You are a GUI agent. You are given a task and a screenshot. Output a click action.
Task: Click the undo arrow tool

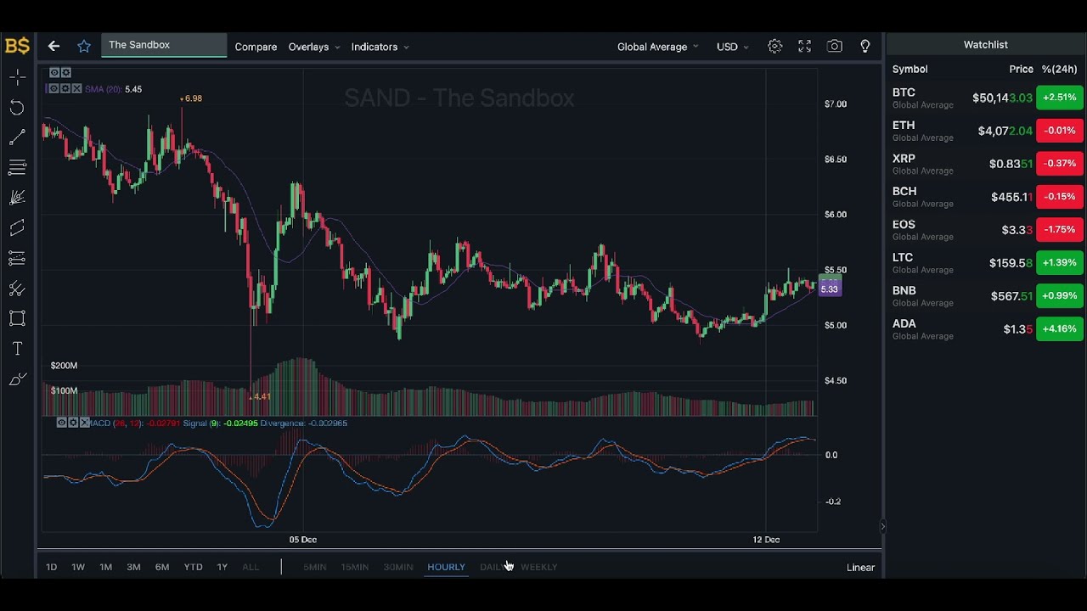point(17,107)
